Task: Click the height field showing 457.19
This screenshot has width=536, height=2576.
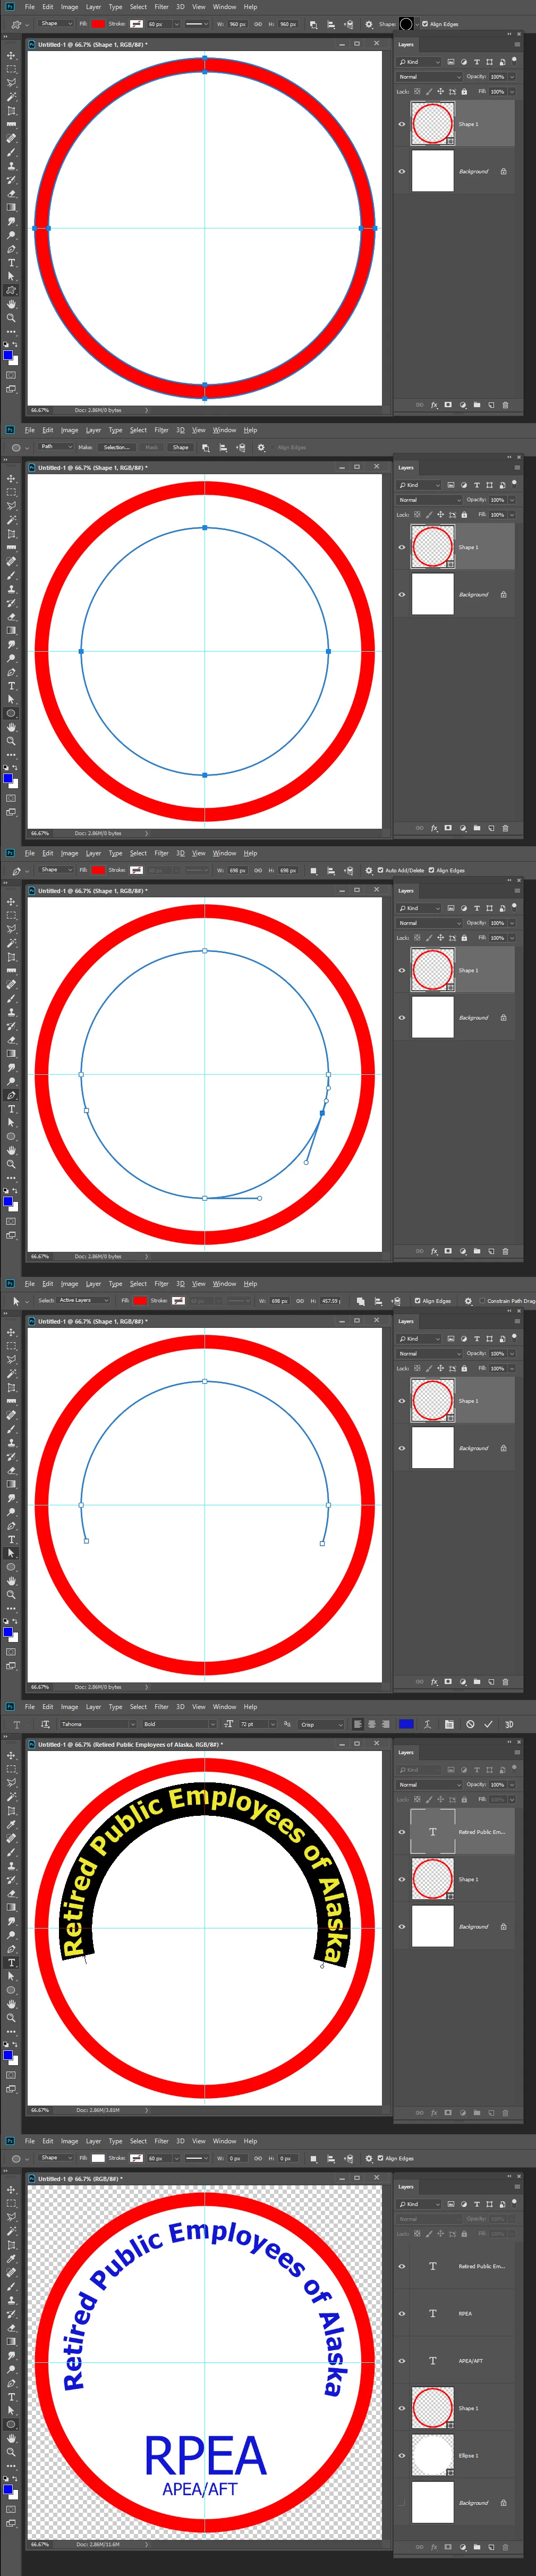Action: point(331,1301)
